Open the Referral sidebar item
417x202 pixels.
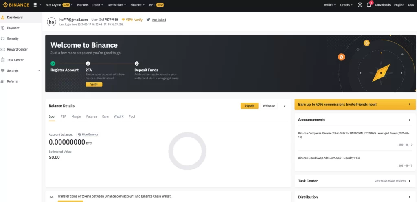click(x=21, y=81)
